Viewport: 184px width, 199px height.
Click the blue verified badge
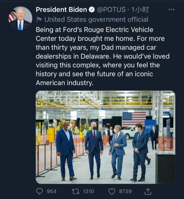92,10
